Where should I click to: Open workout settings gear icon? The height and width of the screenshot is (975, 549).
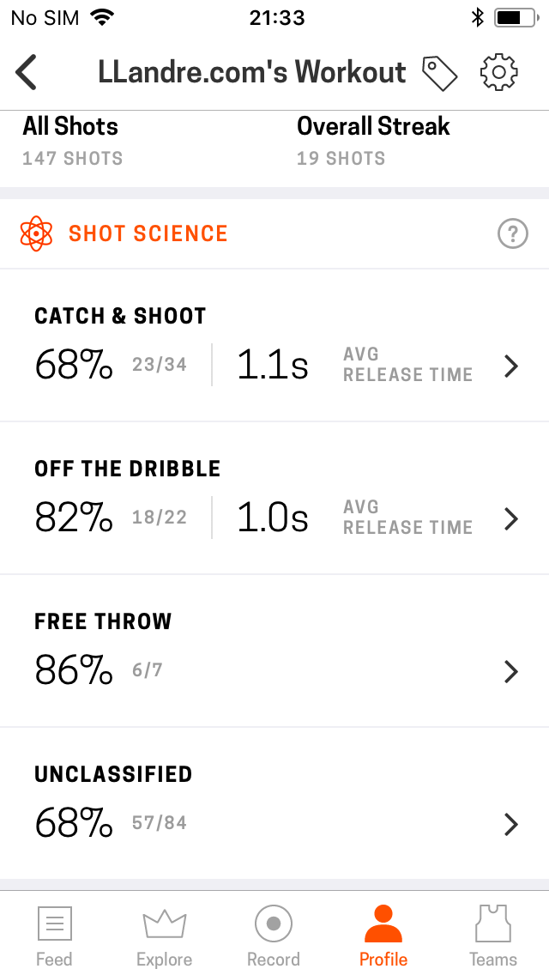point(499,73)
